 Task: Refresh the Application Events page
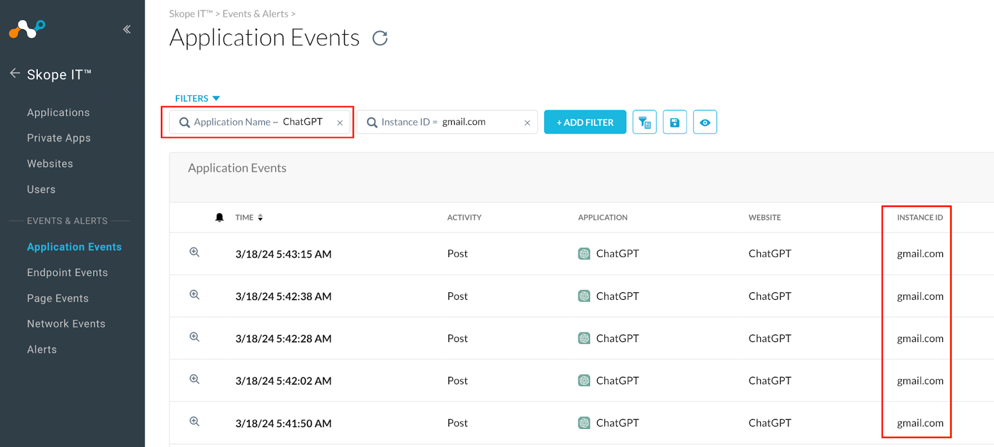coord(380,38)
